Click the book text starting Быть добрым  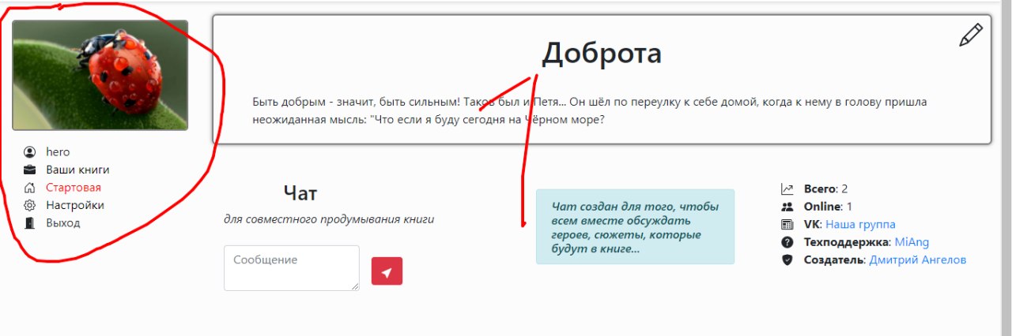[x=589, y=111]
